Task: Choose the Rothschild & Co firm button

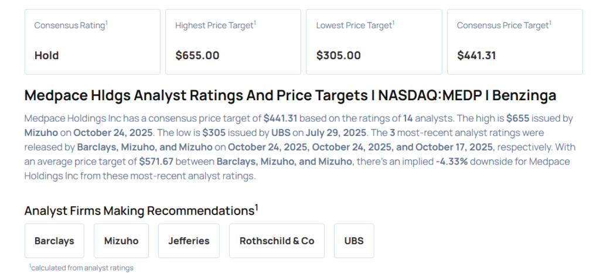Action: click(277, 241)
